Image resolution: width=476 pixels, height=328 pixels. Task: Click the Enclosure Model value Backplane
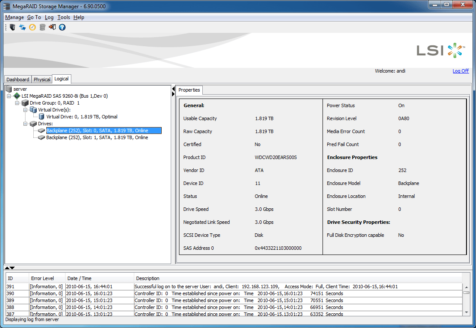409,183
